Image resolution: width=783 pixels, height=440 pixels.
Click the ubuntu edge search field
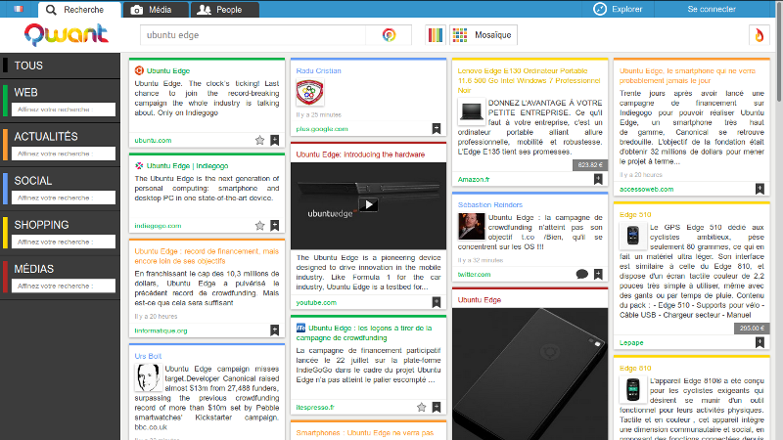[253, 35]
